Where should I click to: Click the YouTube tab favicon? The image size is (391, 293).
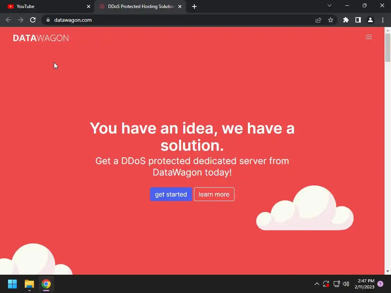click(10, 6)
